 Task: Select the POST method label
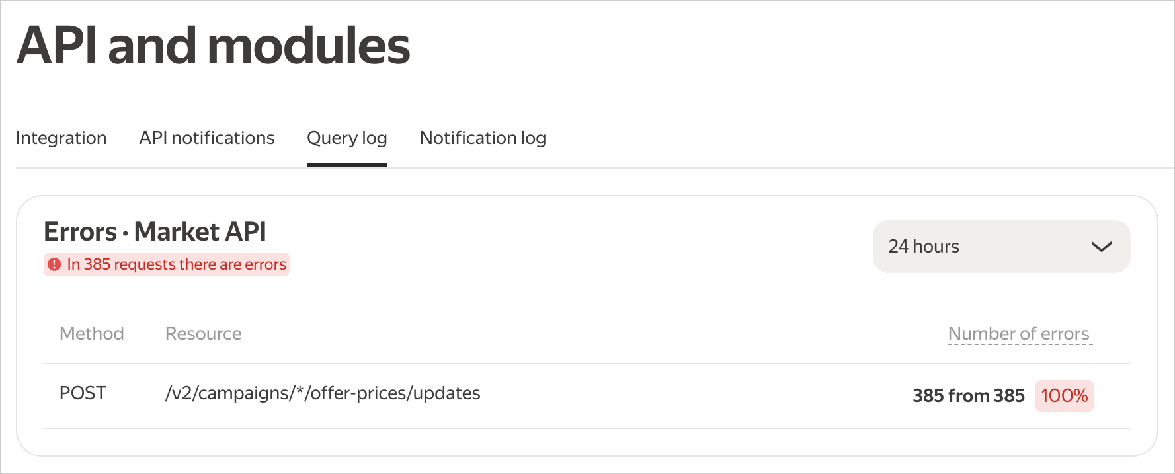(82, 393)
